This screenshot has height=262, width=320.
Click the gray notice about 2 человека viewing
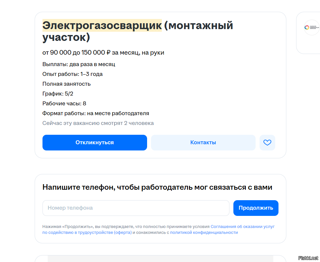click(x=98, y=123)
